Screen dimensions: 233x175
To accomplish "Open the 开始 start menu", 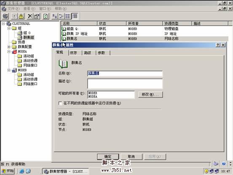I will coord(8,171).
